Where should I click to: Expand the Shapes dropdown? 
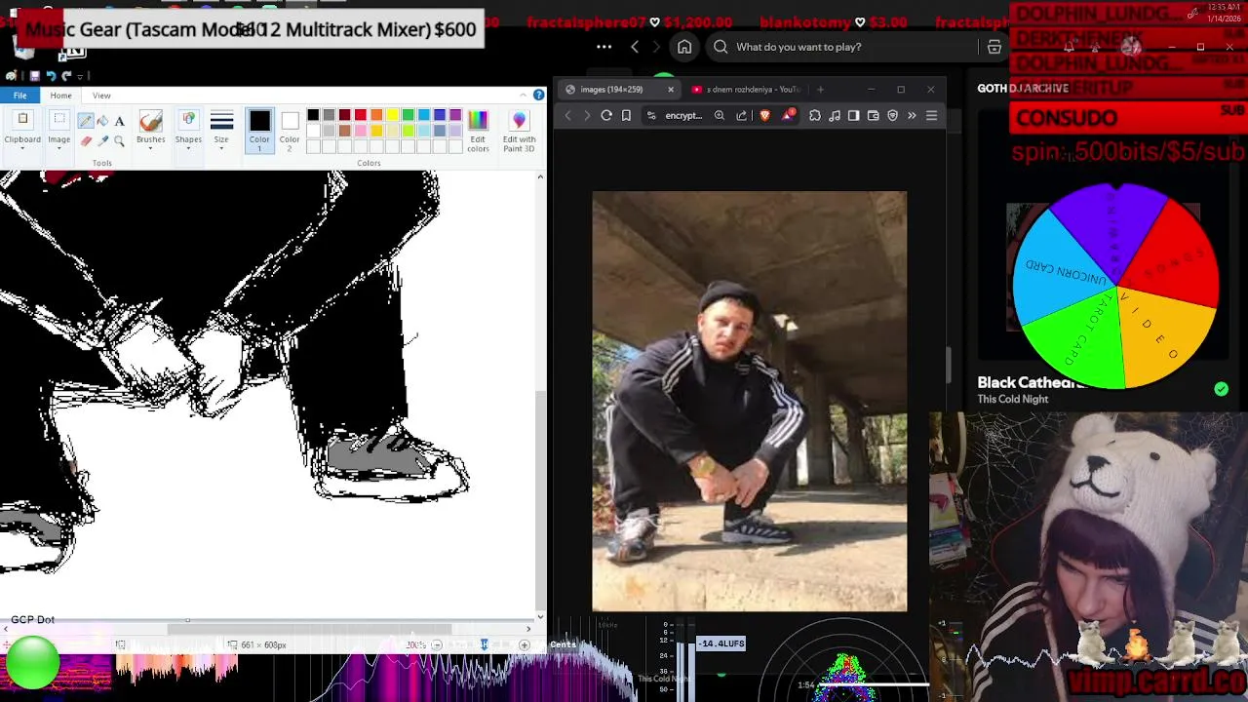pyautogui.click(x=188, y=131)
